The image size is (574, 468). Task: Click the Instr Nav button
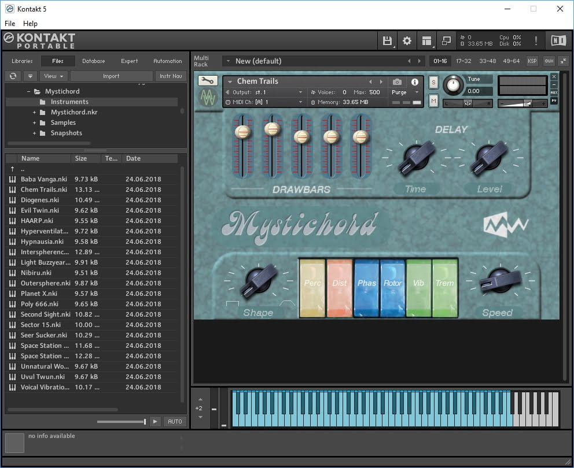(171, 76)
